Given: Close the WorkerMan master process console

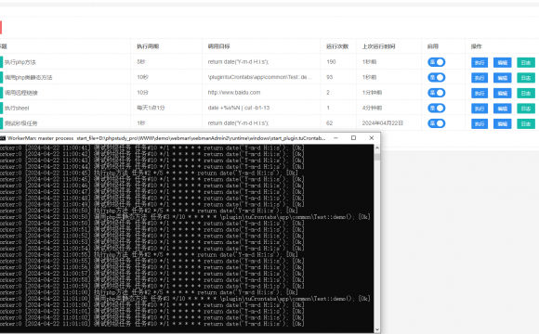Looking at the screenshot, I should pos(371,137).
